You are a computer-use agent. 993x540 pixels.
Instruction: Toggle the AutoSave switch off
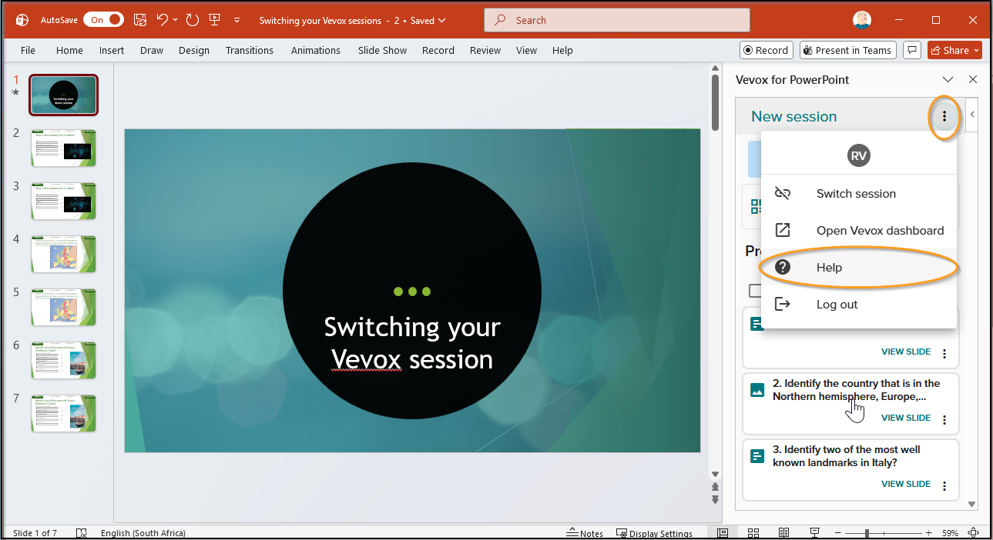[103, 20]
